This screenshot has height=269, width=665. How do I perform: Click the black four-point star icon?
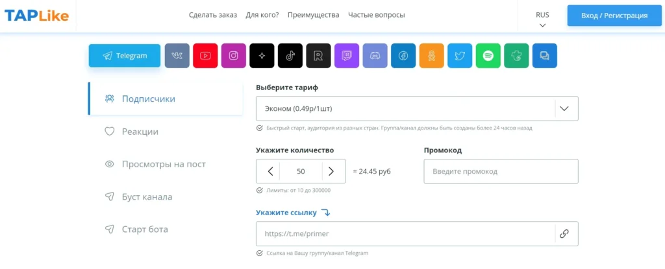tap(262, 56)
